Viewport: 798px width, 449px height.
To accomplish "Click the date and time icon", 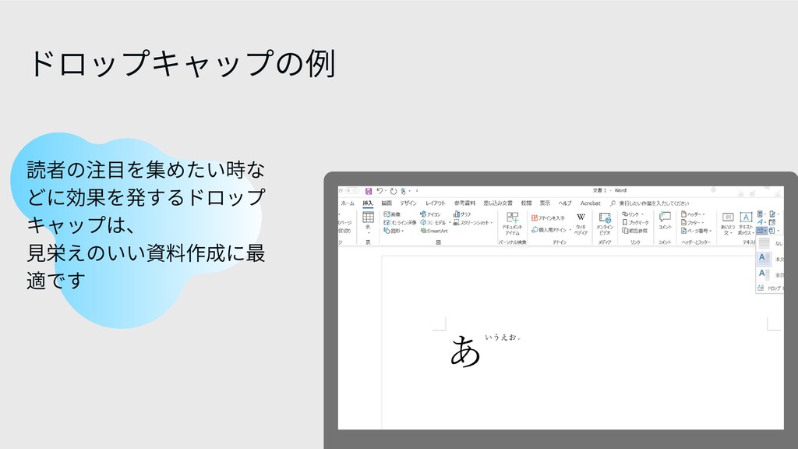I will pyautogui.click(x=772, y=222).
